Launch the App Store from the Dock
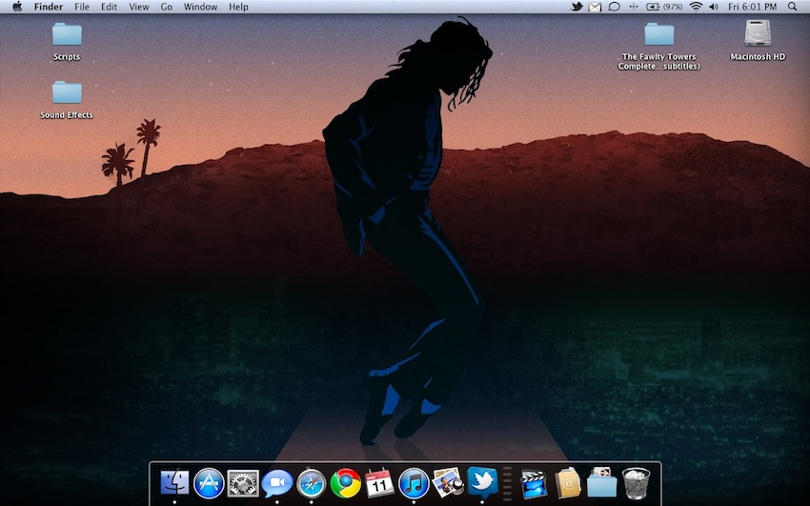The image size is (810, 506). click(x=209, y=483)
